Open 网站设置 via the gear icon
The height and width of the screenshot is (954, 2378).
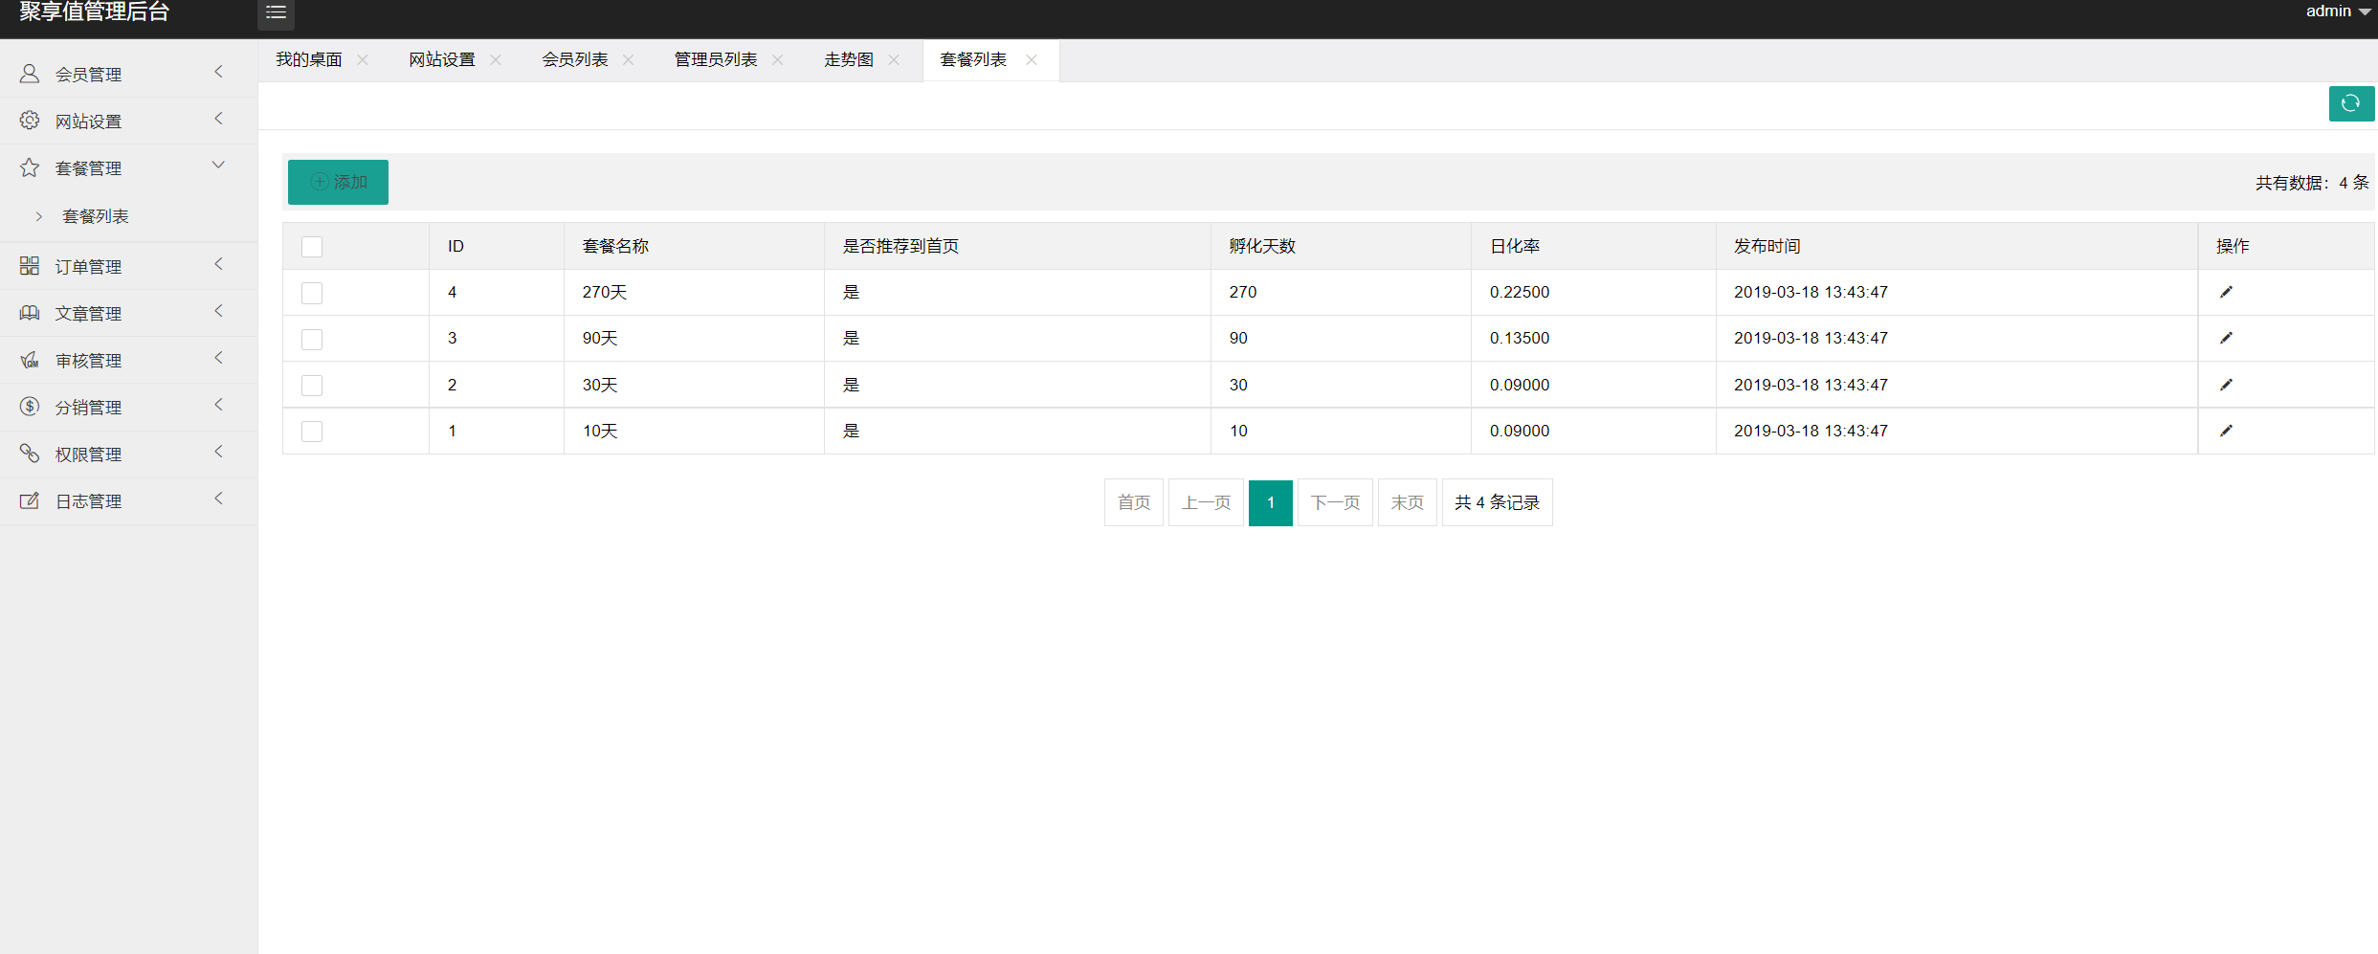coord(29,120)
